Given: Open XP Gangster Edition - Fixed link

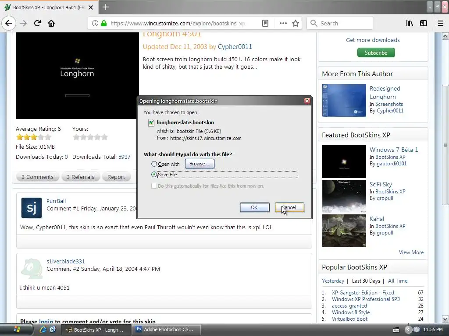Looking at the screenshot, I should pos(363,293).
